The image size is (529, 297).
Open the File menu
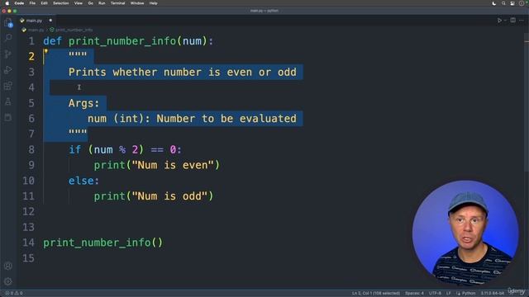(x=32, y=3)
